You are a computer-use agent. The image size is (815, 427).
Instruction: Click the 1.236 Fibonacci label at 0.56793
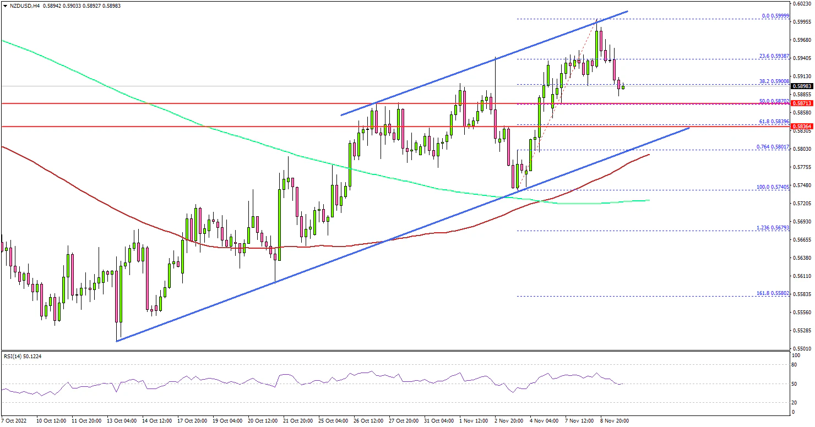(773, 228)
